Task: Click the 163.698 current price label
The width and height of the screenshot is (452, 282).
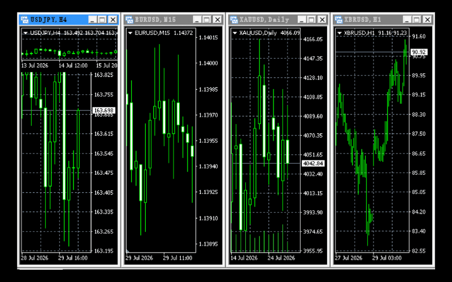Action: pos(104,111)
